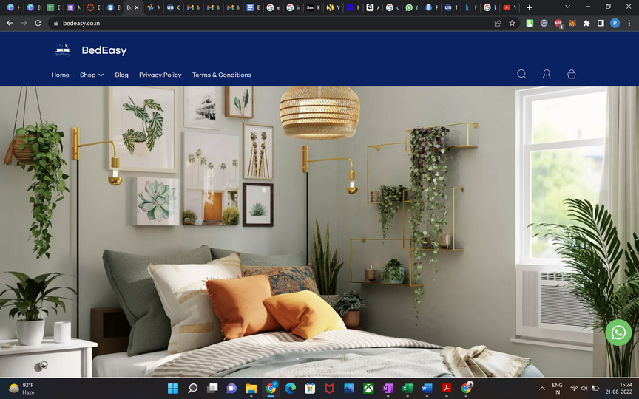Open the MetaMask fox extension

(x=572, y=23)
